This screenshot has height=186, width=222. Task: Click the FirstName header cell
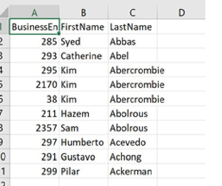[x=84, y=27]
